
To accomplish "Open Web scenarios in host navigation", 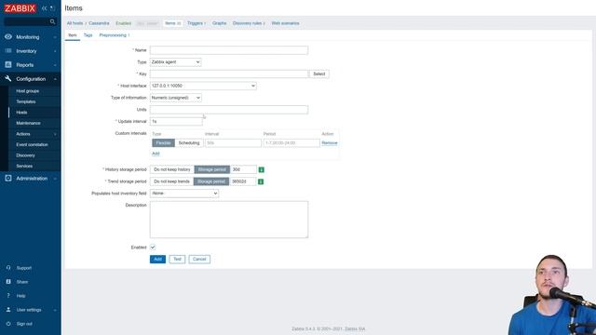I will [285, 23].
